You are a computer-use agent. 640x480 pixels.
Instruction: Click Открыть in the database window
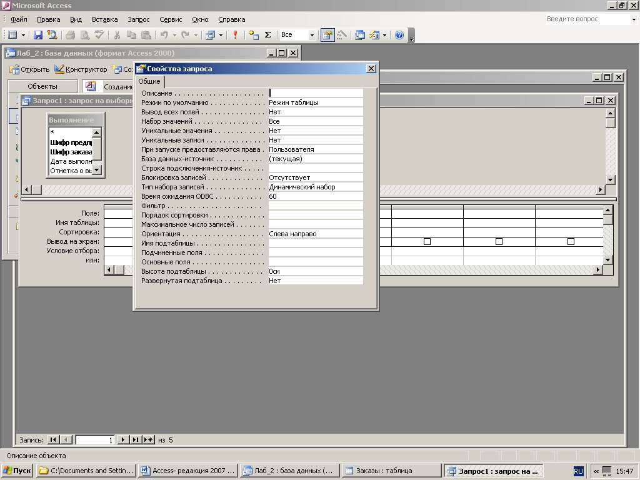[29, 69]
